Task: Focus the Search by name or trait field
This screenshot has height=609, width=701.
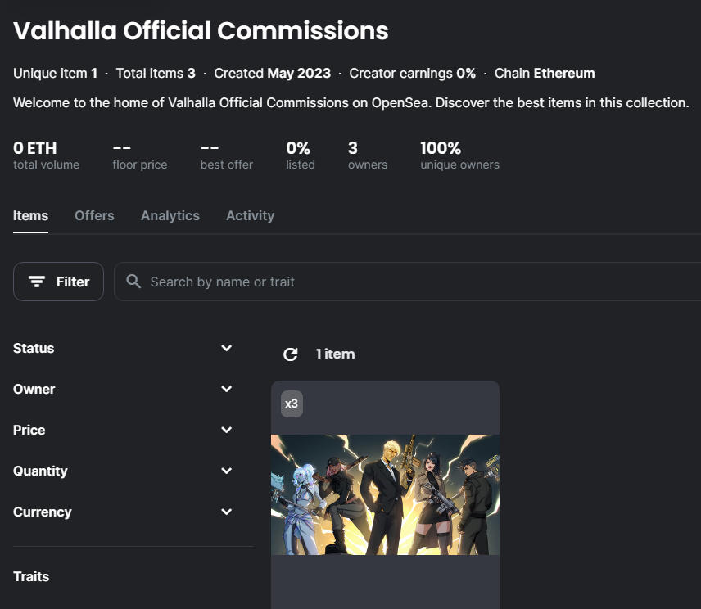Action: 407,282
